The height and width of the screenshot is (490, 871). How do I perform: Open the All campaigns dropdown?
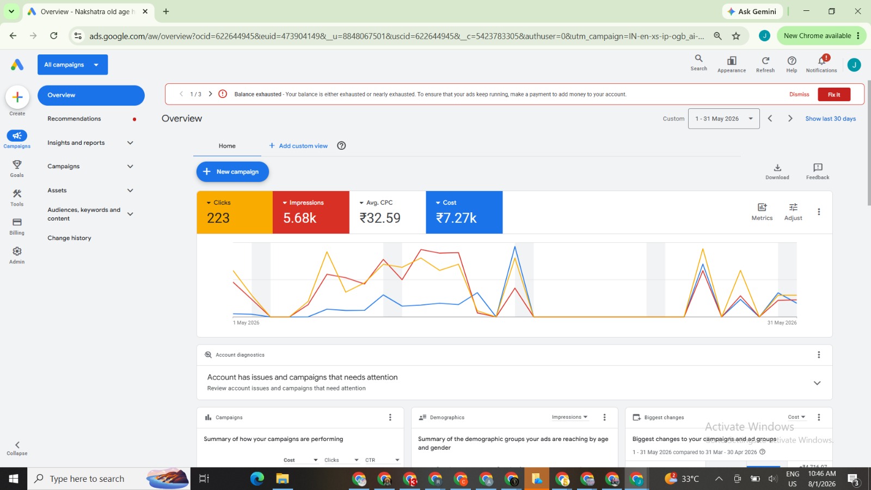[x=72, y=65]
